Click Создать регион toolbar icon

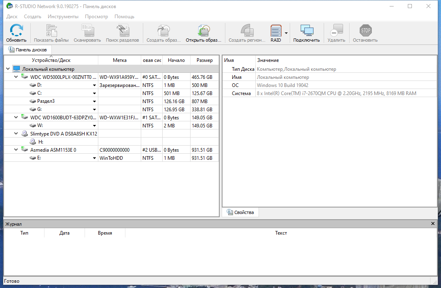(x=247, y=30)
